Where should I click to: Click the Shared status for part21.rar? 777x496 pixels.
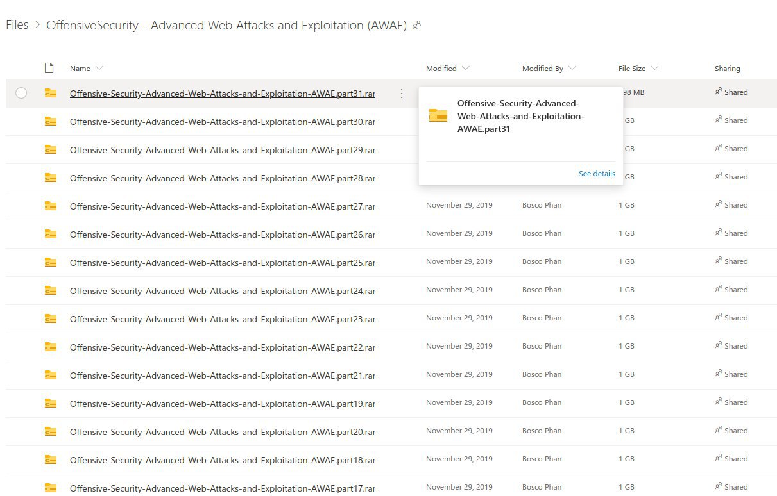pyautogui.click(x=731, y=374)
